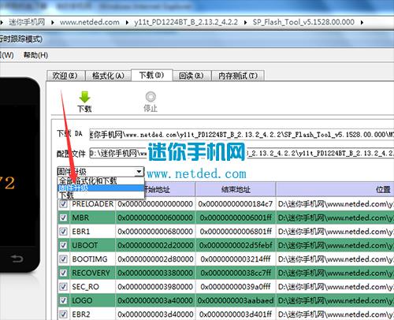
Task: Select the 下载(D) tab
Action: pyautogui.click(x=151, y=75)
